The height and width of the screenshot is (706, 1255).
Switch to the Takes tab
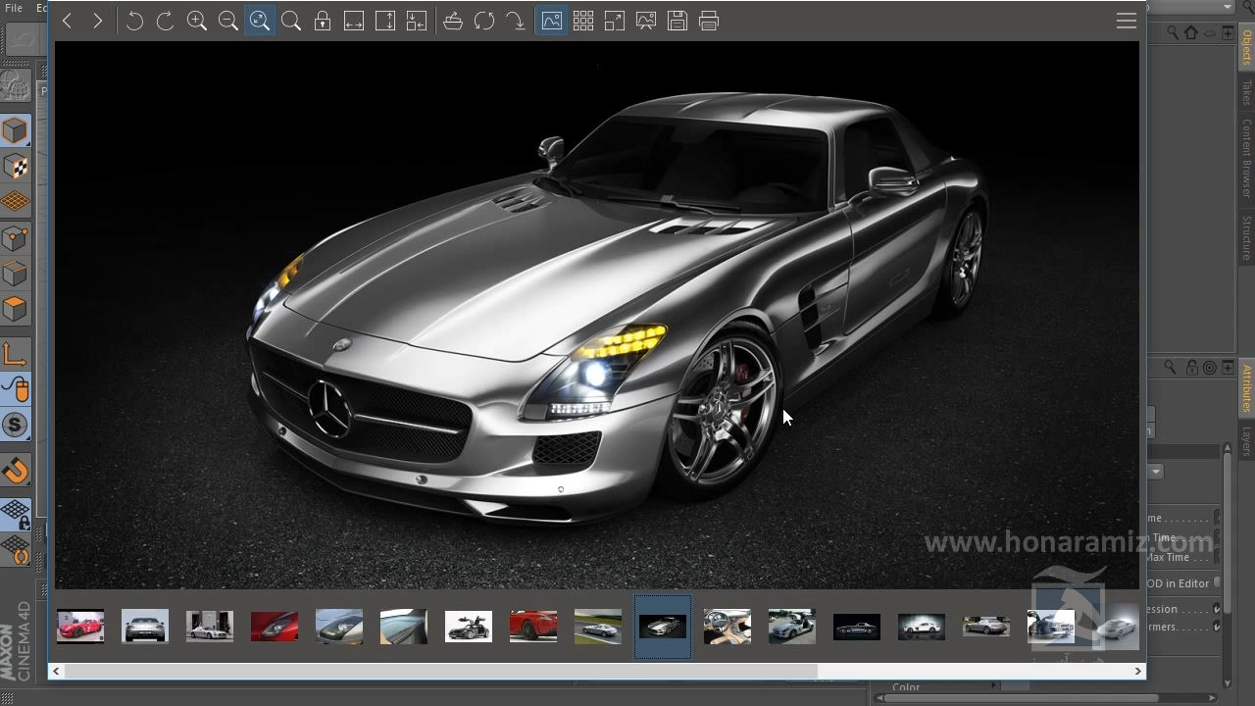(1247, 94)
